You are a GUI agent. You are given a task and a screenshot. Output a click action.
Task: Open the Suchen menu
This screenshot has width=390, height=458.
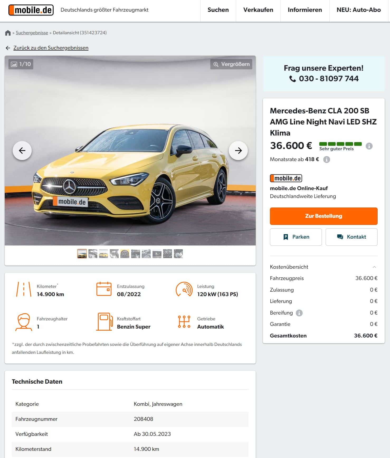pos(218,10)
